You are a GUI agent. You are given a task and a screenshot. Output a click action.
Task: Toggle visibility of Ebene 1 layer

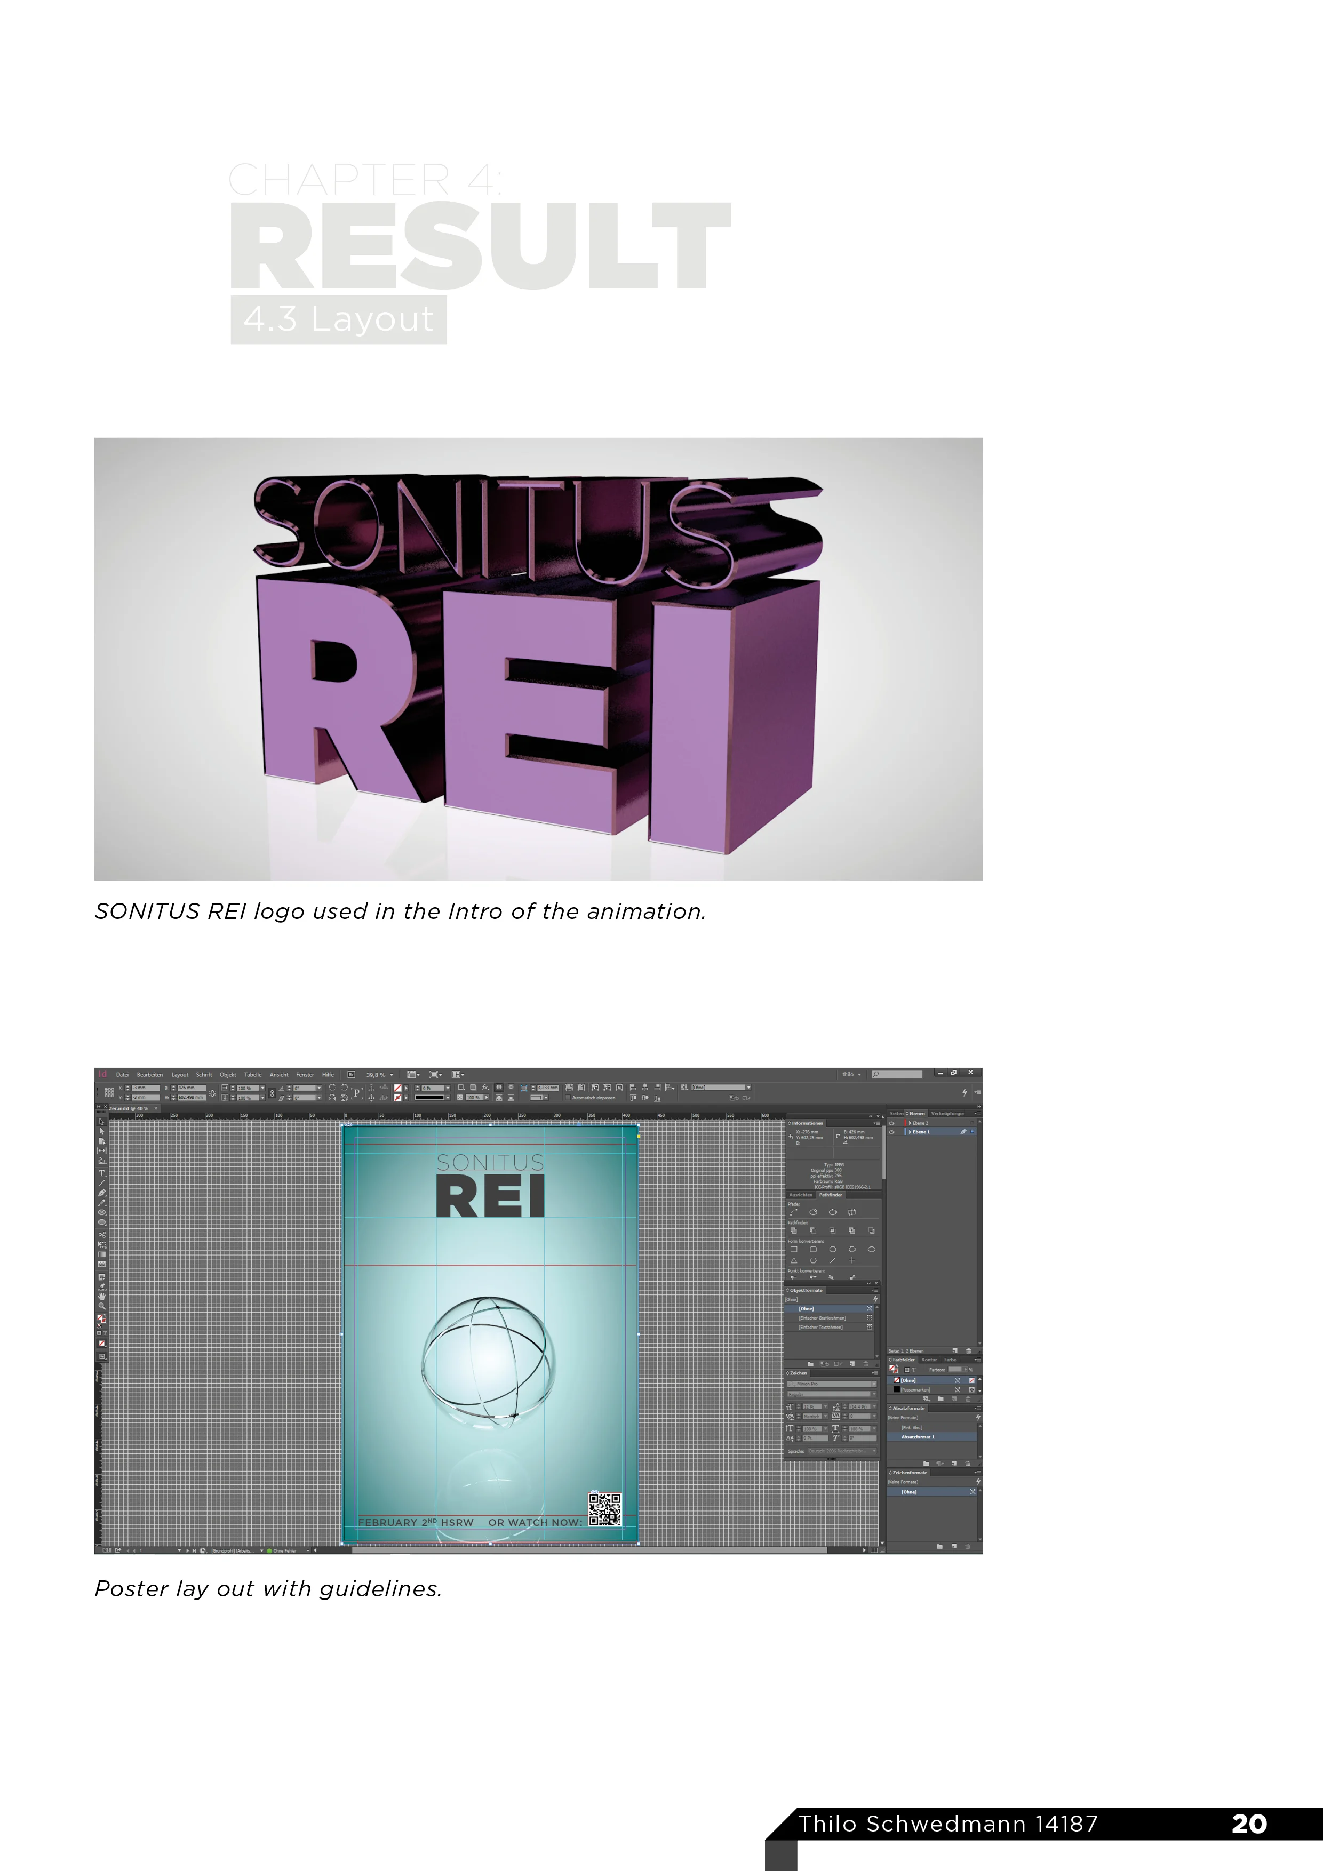pyautogui.click(x=892, y=1132)
